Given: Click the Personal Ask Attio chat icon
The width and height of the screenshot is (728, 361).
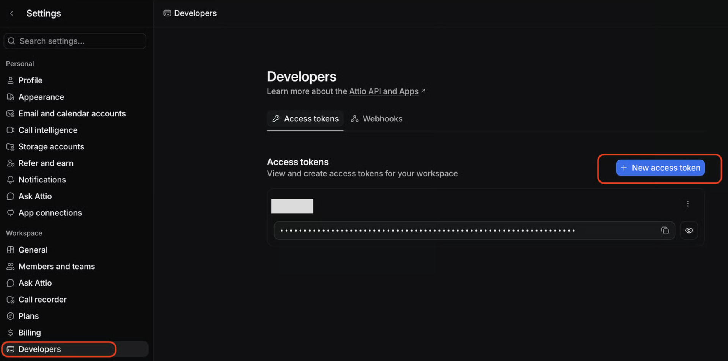Looking at the screenshot, I should tap(10, 196).
